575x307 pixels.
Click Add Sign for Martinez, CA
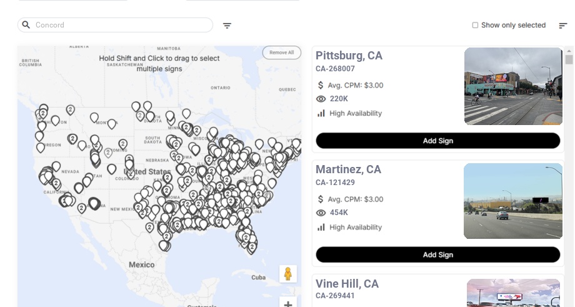pos(437,254)
